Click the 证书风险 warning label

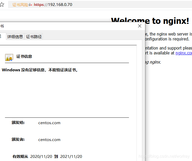pos(20,5)
